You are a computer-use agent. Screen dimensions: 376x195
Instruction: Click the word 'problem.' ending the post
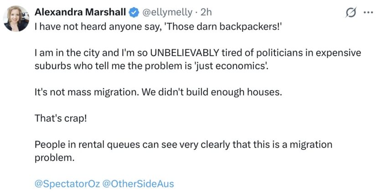click(x=54, y=158)
